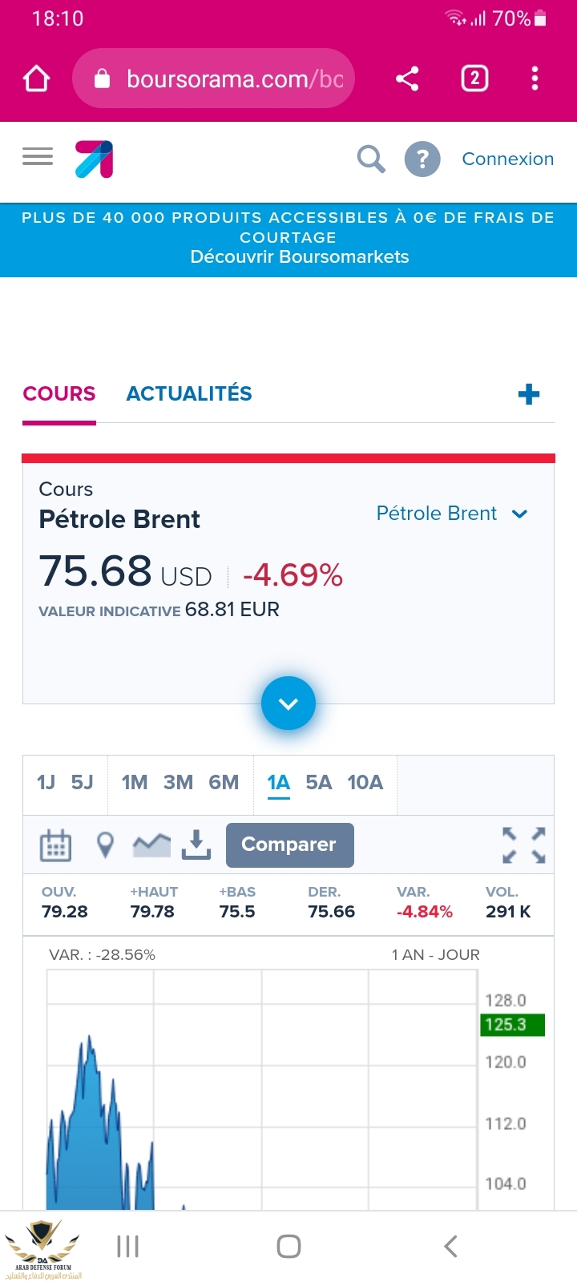Expand chart to fullscreen

click(x=524, y=845)
